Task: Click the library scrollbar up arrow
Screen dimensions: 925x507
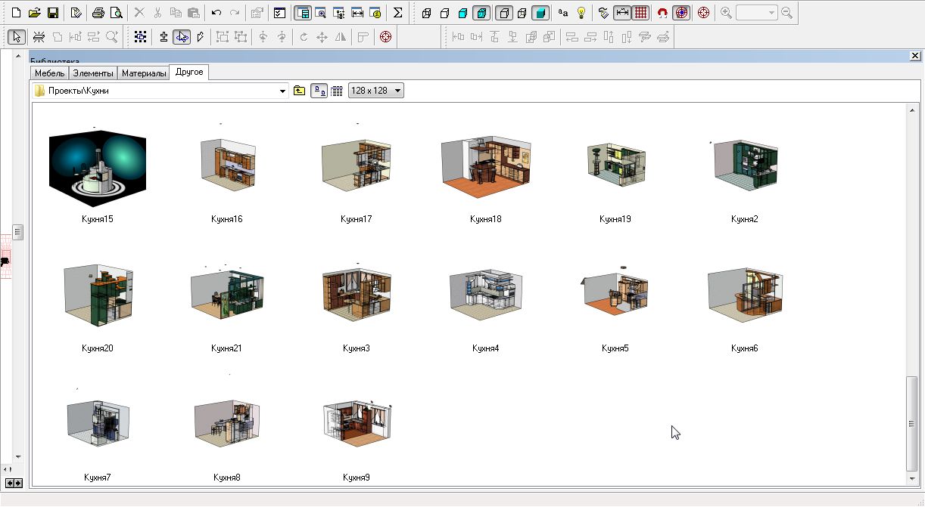Action: click(x=912, y=110)
